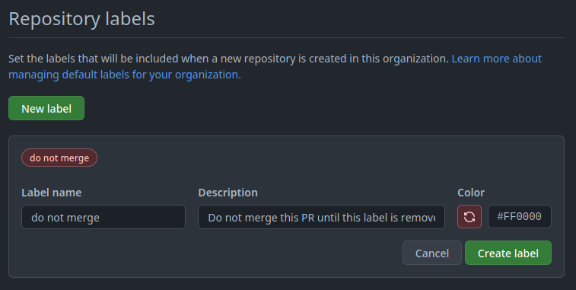Focus the Description text field
The height and width of the screenshot is (290, 576).
tap(321, 217)
